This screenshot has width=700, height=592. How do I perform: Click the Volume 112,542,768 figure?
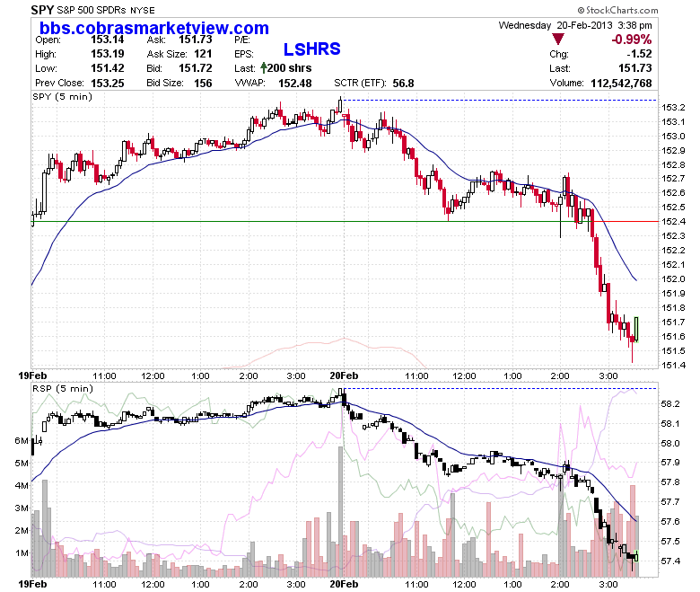click(621, 84)
